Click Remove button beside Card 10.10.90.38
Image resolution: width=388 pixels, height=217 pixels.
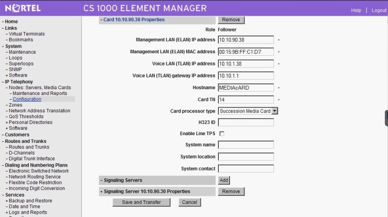[x=231, y=19]
